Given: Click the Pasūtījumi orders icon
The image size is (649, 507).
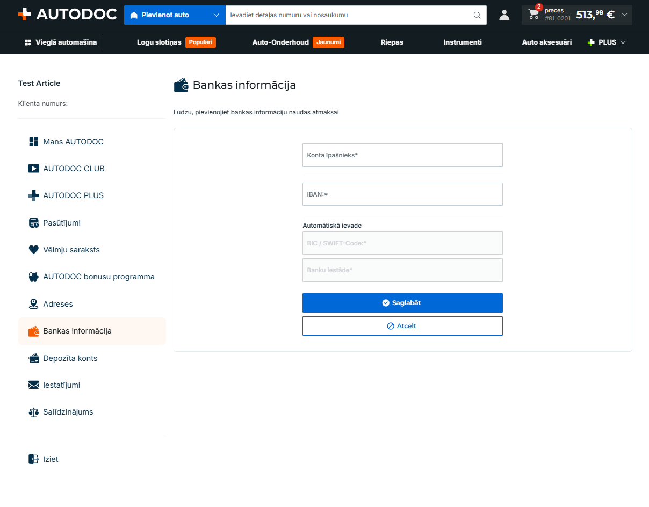Looking at the screenshot, I should click(33, 223).
